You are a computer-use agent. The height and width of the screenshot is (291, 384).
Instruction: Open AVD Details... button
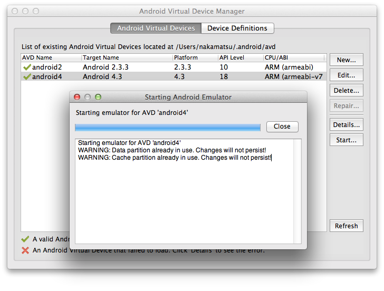tap(346, 125)
